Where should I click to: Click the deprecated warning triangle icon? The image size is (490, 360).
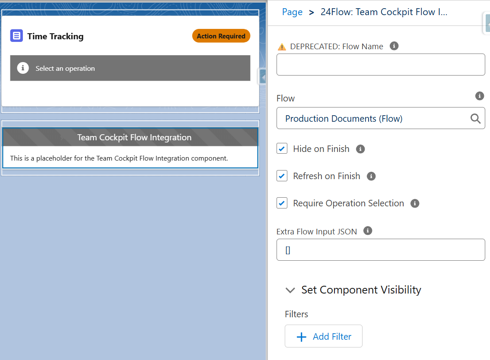pyautogui.click(x=282, y=47)
